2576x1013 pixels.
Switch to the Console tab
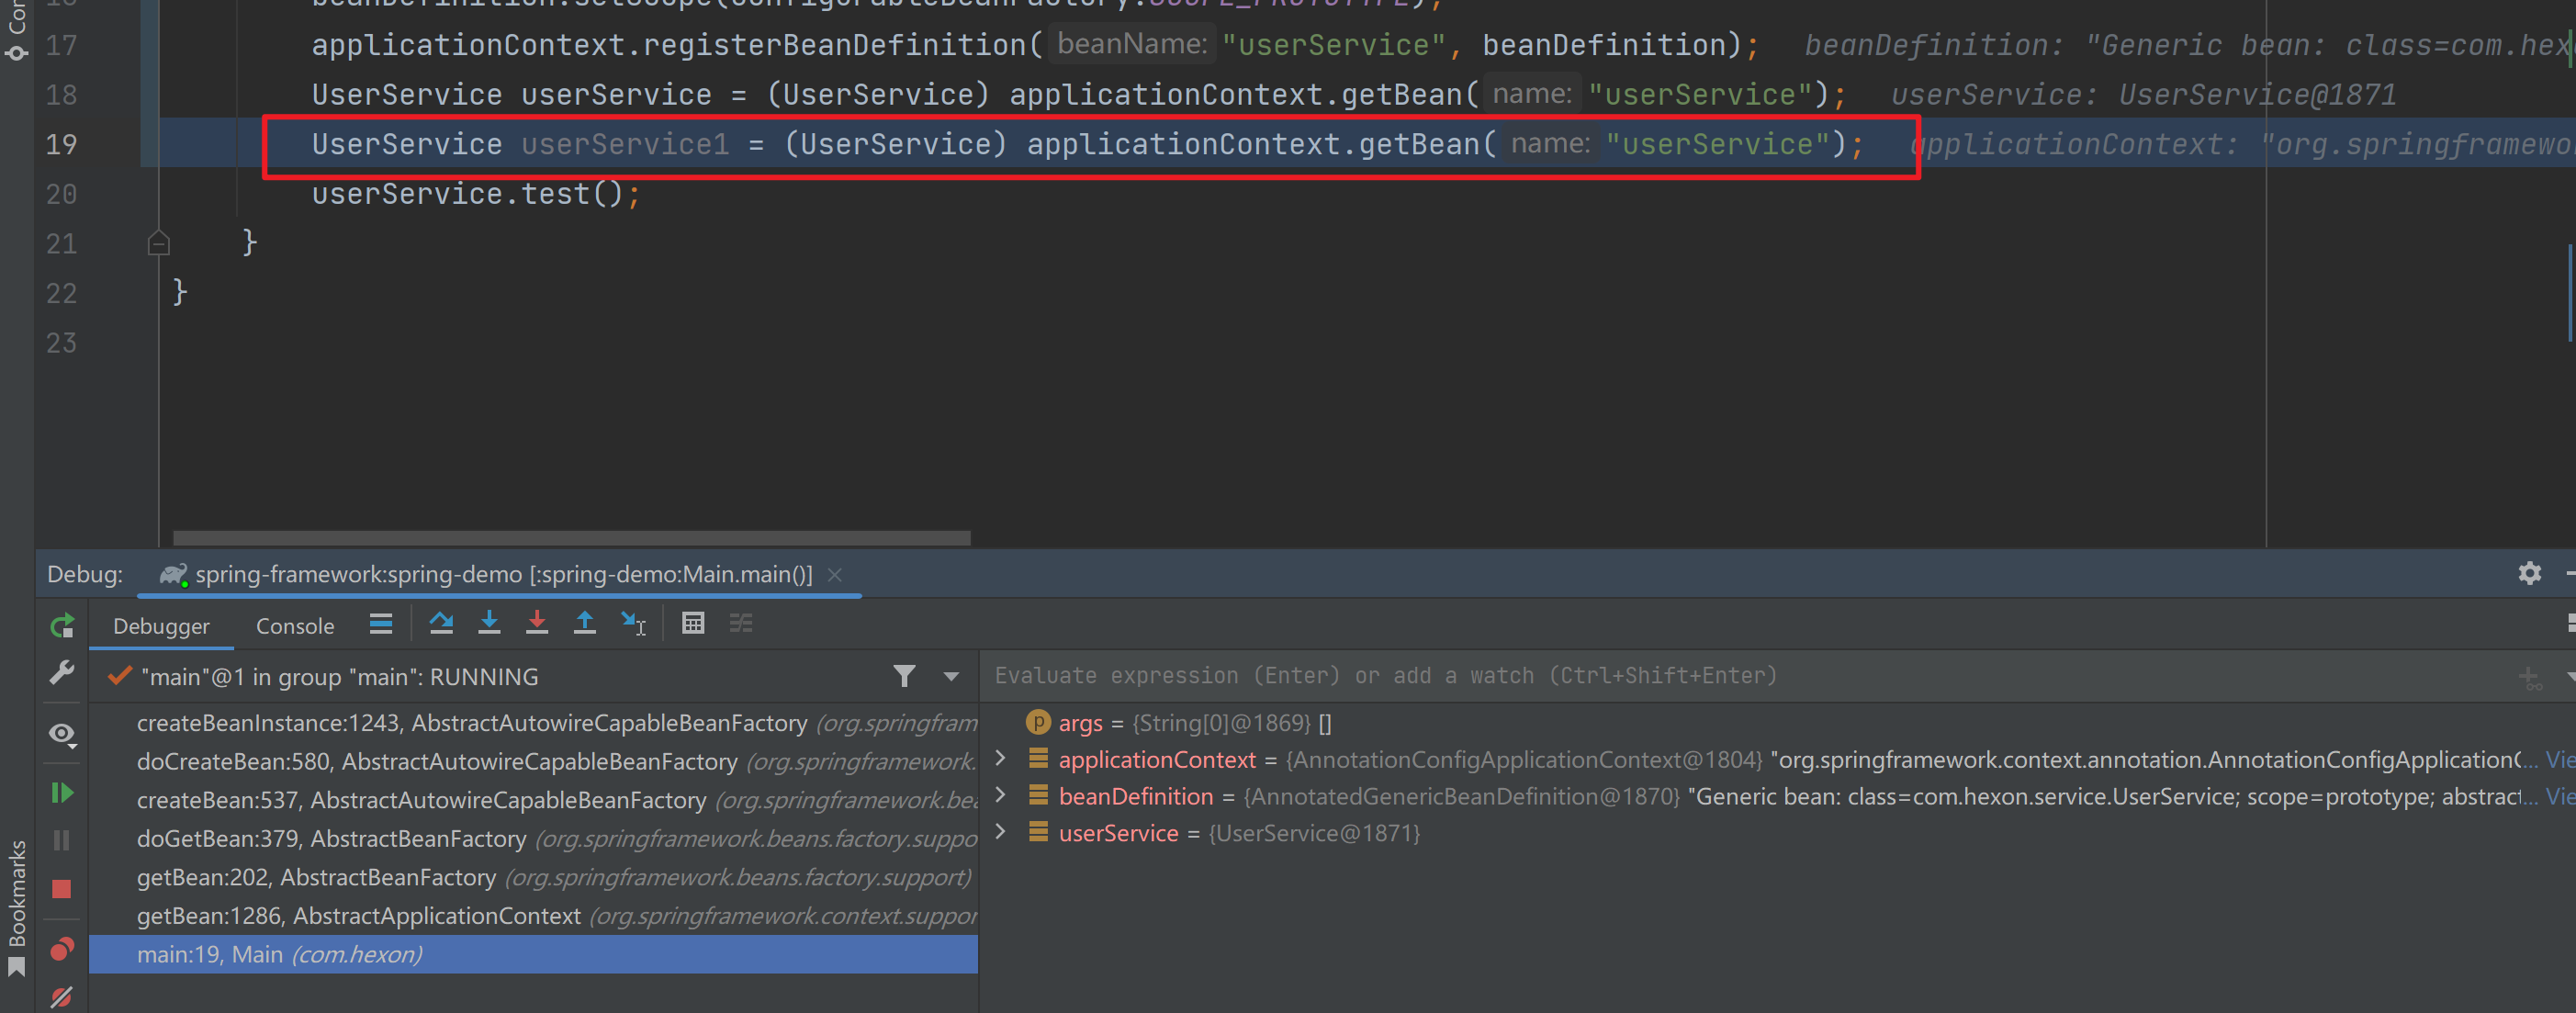click(x=295, y=626)
